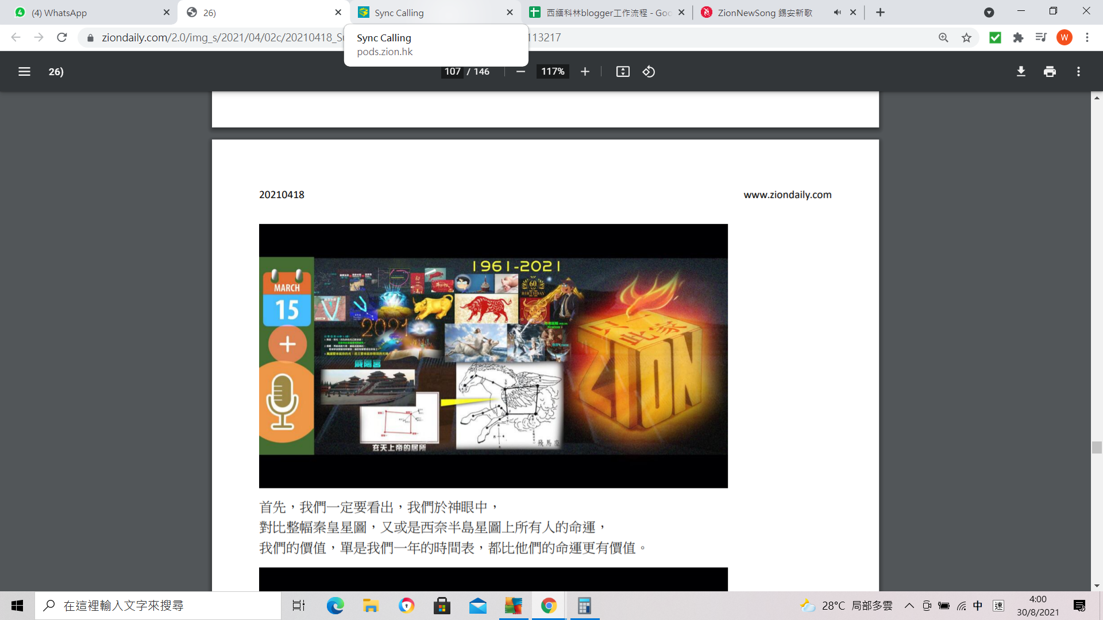Open Task View on taskbar
This screenshot has width=1103, height=620.
coord(299,606)
